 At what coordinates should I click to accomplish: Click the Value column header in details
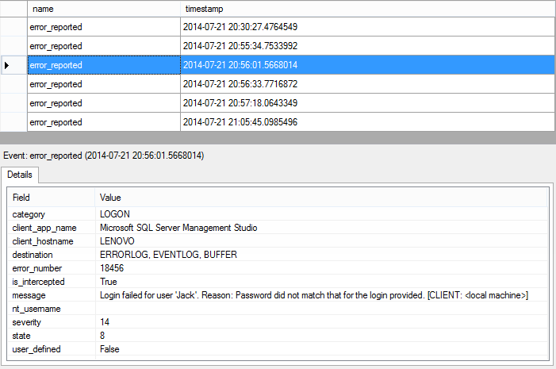click(110, 197)
